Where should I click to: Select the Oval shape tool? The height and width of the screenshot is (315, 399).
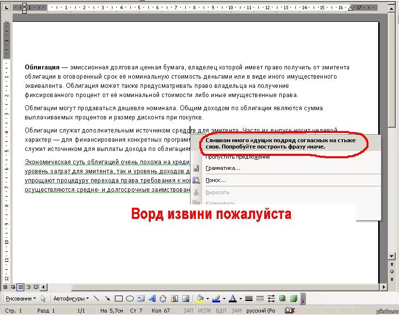(x=130, y=298)
